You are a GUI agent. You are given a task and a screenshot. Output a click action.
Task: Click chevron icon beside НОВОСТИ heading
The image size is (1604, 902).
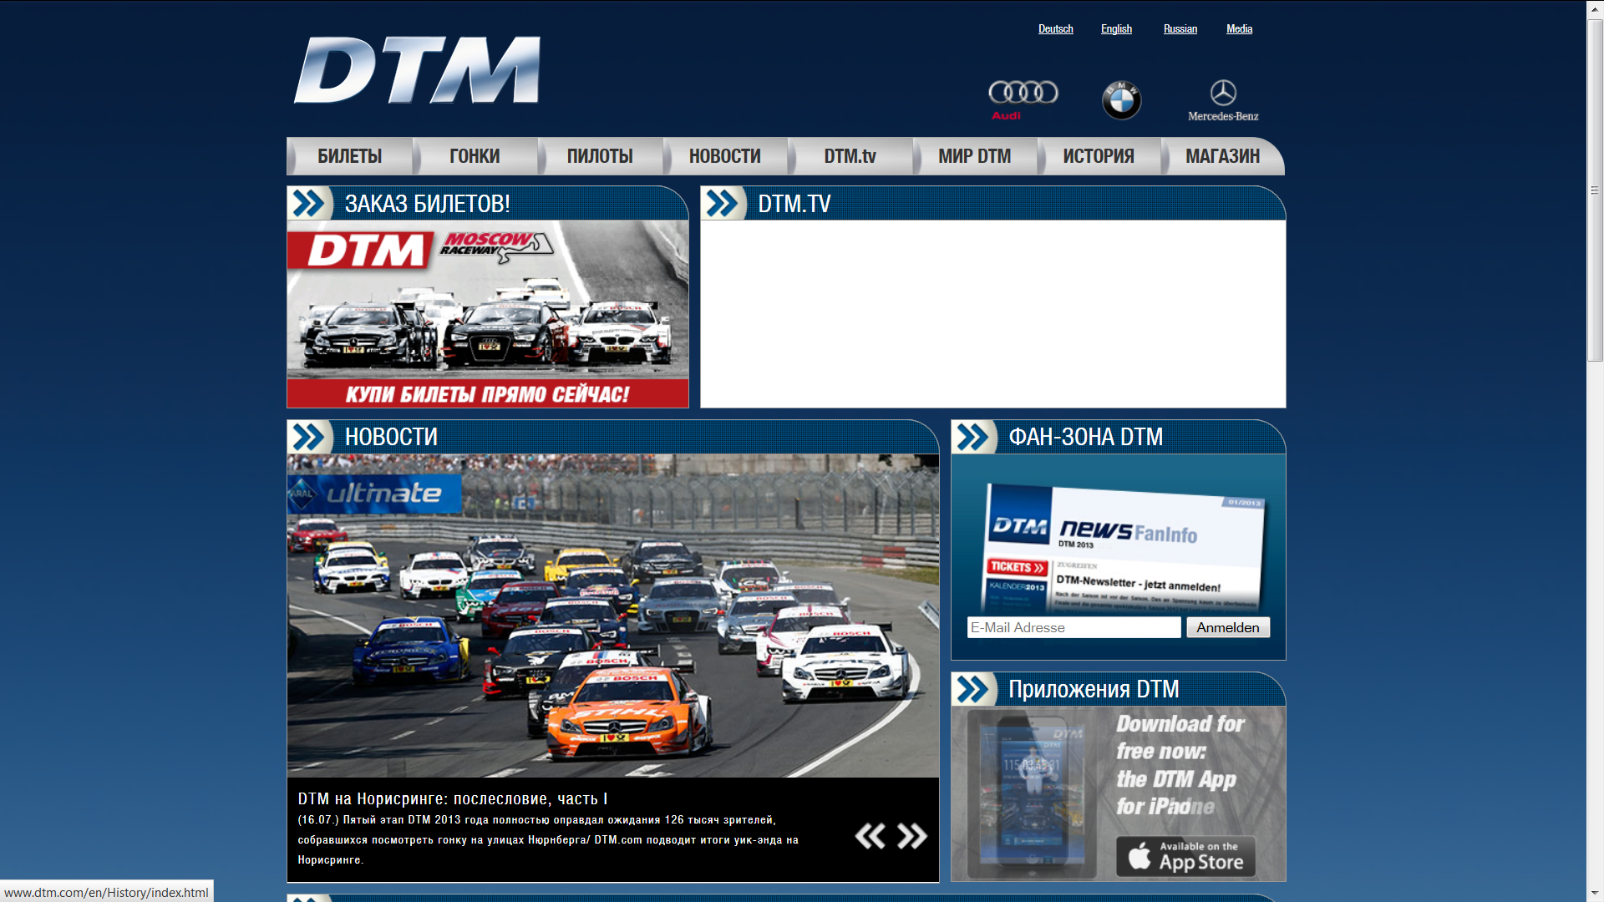pos(309,437)
